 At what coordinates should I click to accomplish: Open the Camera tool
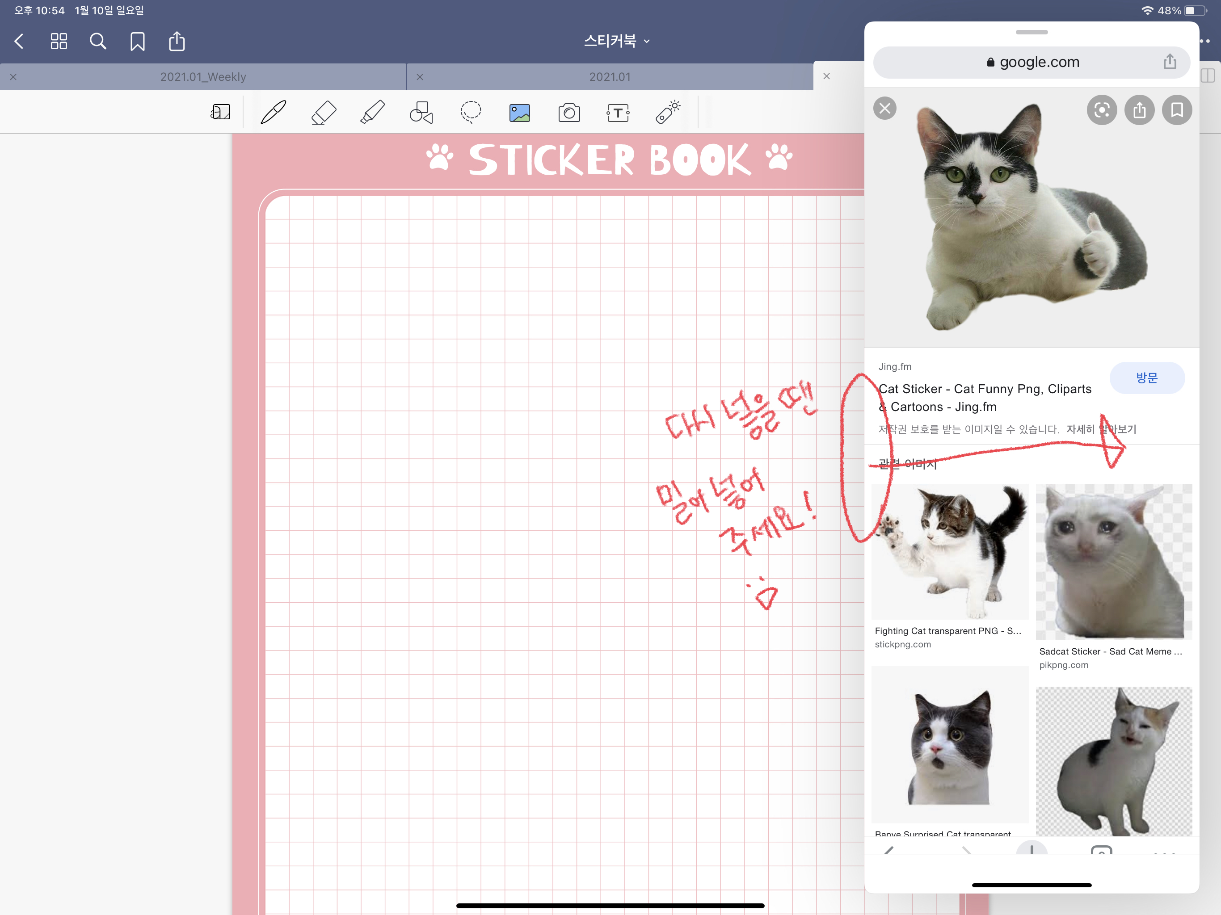pyautogui.click(x=569, y=113)
